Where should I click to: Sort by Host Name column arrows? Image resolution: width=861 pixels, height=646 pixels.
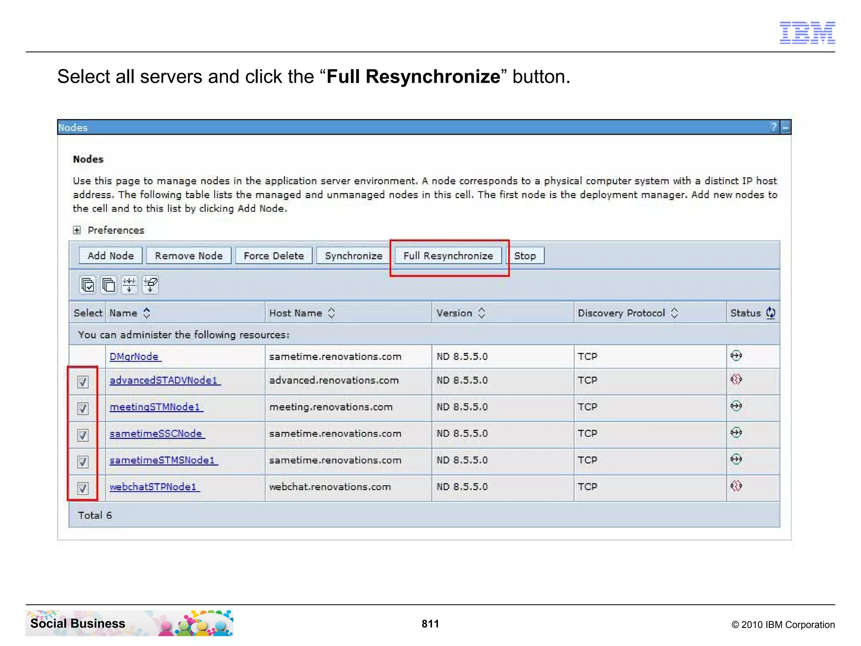[x=331, y=313]
